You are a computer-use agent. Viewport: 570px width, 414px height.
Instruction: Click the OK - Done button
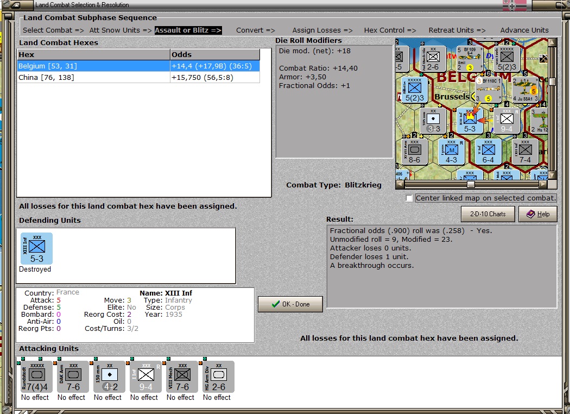tap(290, 304)
